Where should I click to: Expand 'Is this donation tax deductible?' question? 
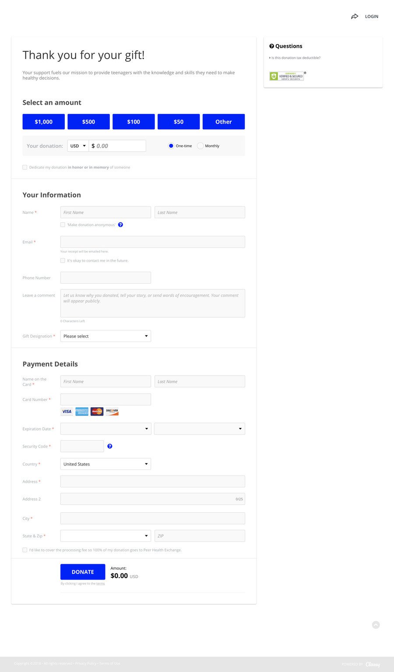click(x=295, y=58)
